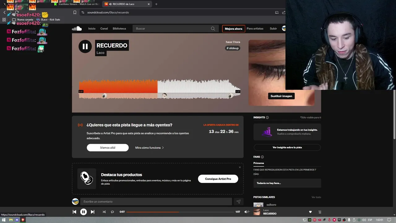Open the RECUERDO title in the player bar

click(270, 214)
